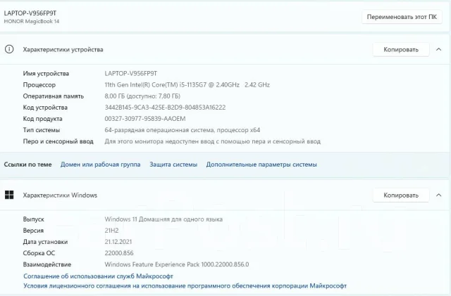Open the Защита системы link
Viewport: 451px width, 296px height.
click(x=173, y=165)
